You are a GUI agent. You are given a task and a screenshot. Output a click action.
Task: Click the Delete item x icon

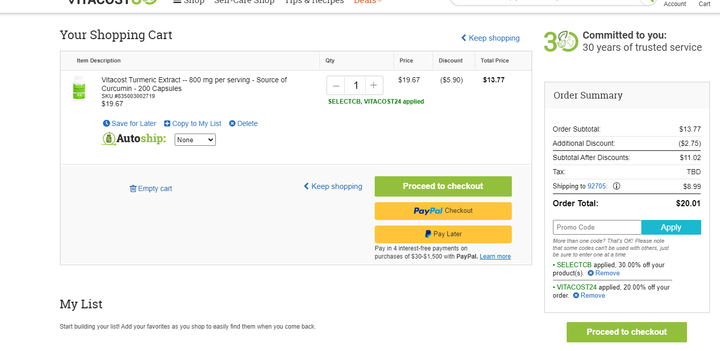click(232, 123)
